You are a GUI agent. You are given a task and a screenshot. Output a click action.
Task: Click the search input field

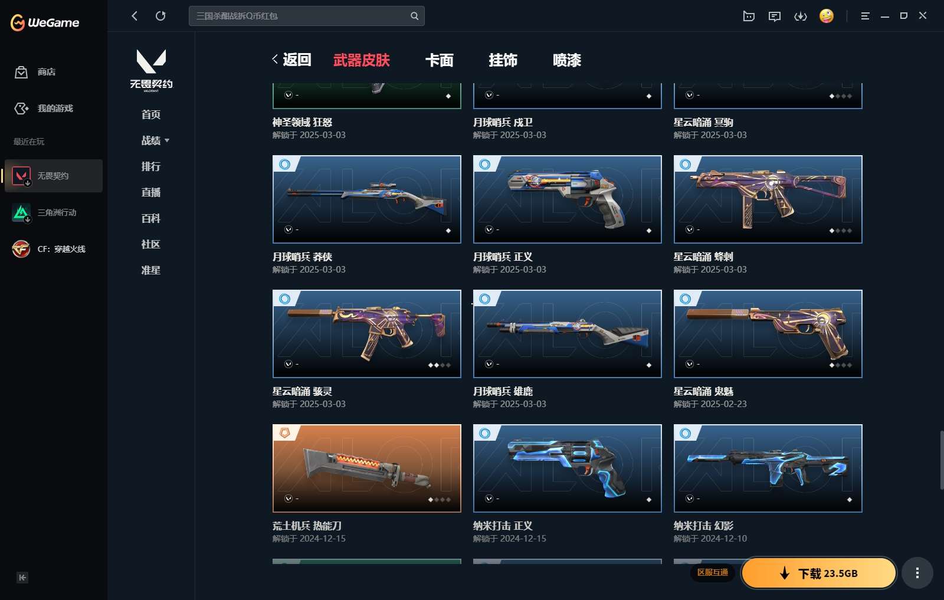click(x=301, y=16)
